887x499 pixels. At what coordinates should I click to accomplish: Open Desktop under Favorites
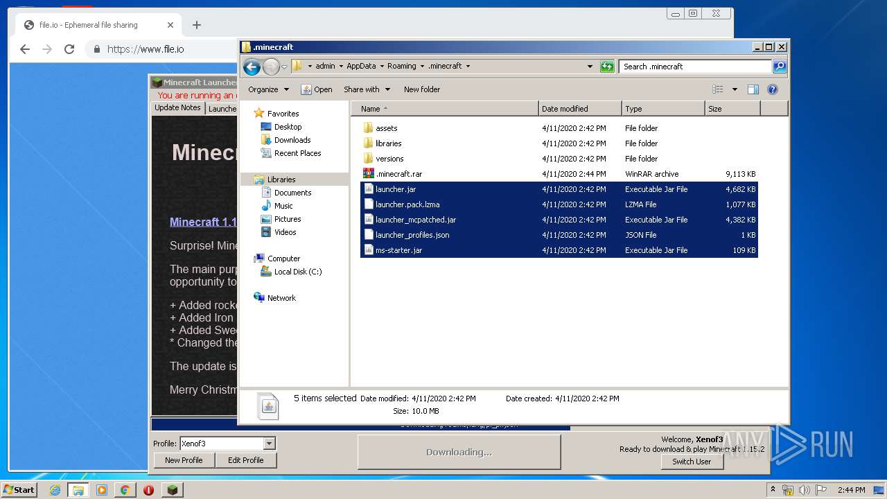[288, 127]
